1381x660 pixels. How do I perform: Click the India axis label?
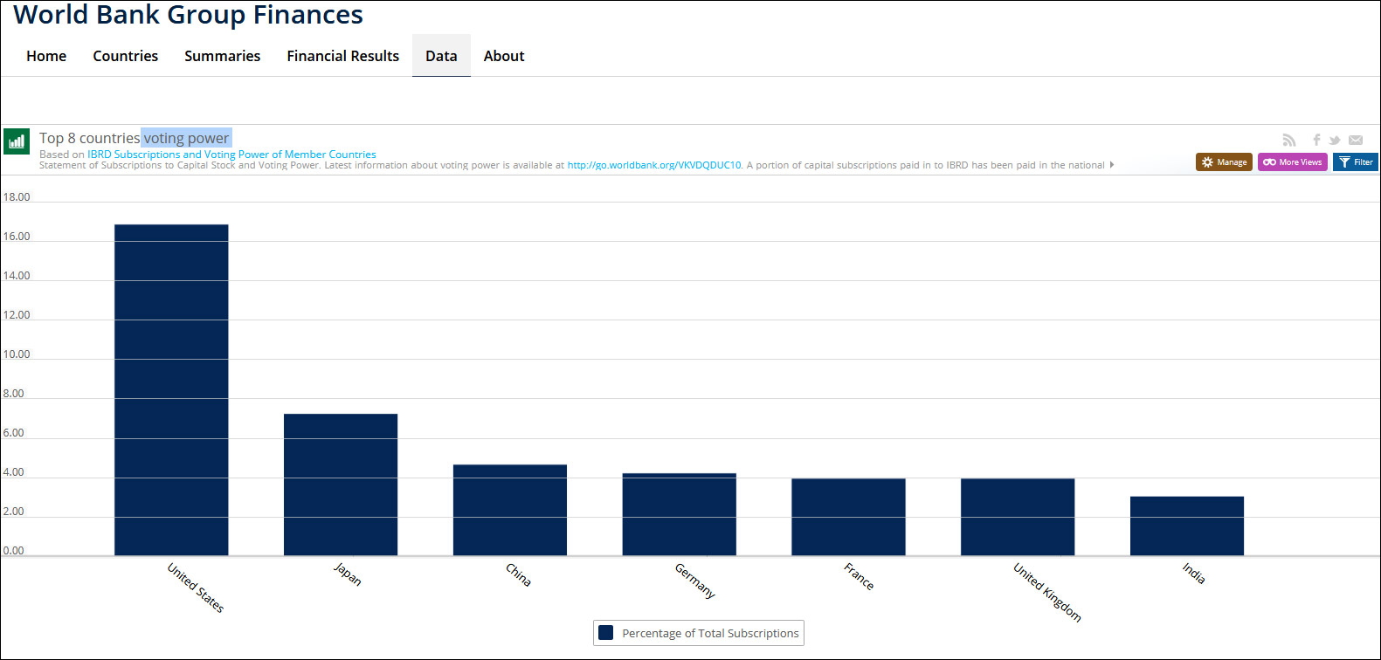point(1194,573)
